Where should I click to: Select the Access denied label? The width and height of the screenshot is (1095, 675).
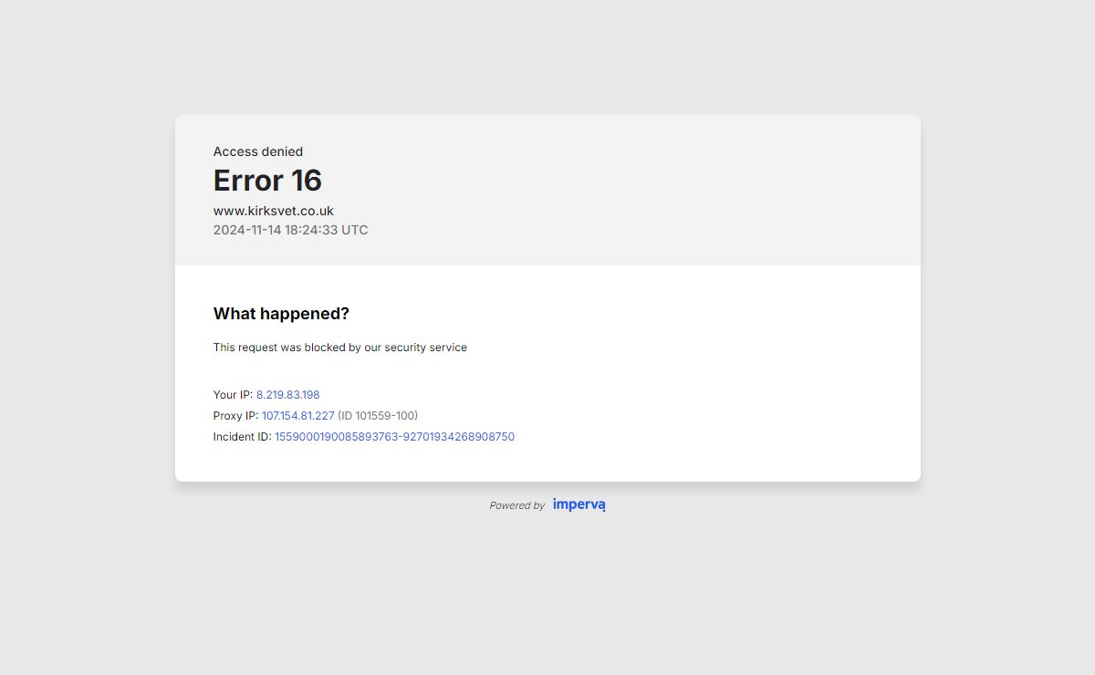257,151
